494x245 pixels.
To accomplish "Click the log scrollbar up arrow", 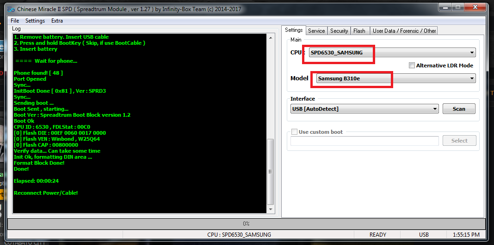I will click(x=270, y=37).
